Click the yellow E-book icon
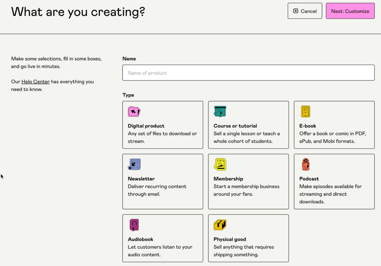The height and width of the screenshot is (266, 381). pos(305,111)
